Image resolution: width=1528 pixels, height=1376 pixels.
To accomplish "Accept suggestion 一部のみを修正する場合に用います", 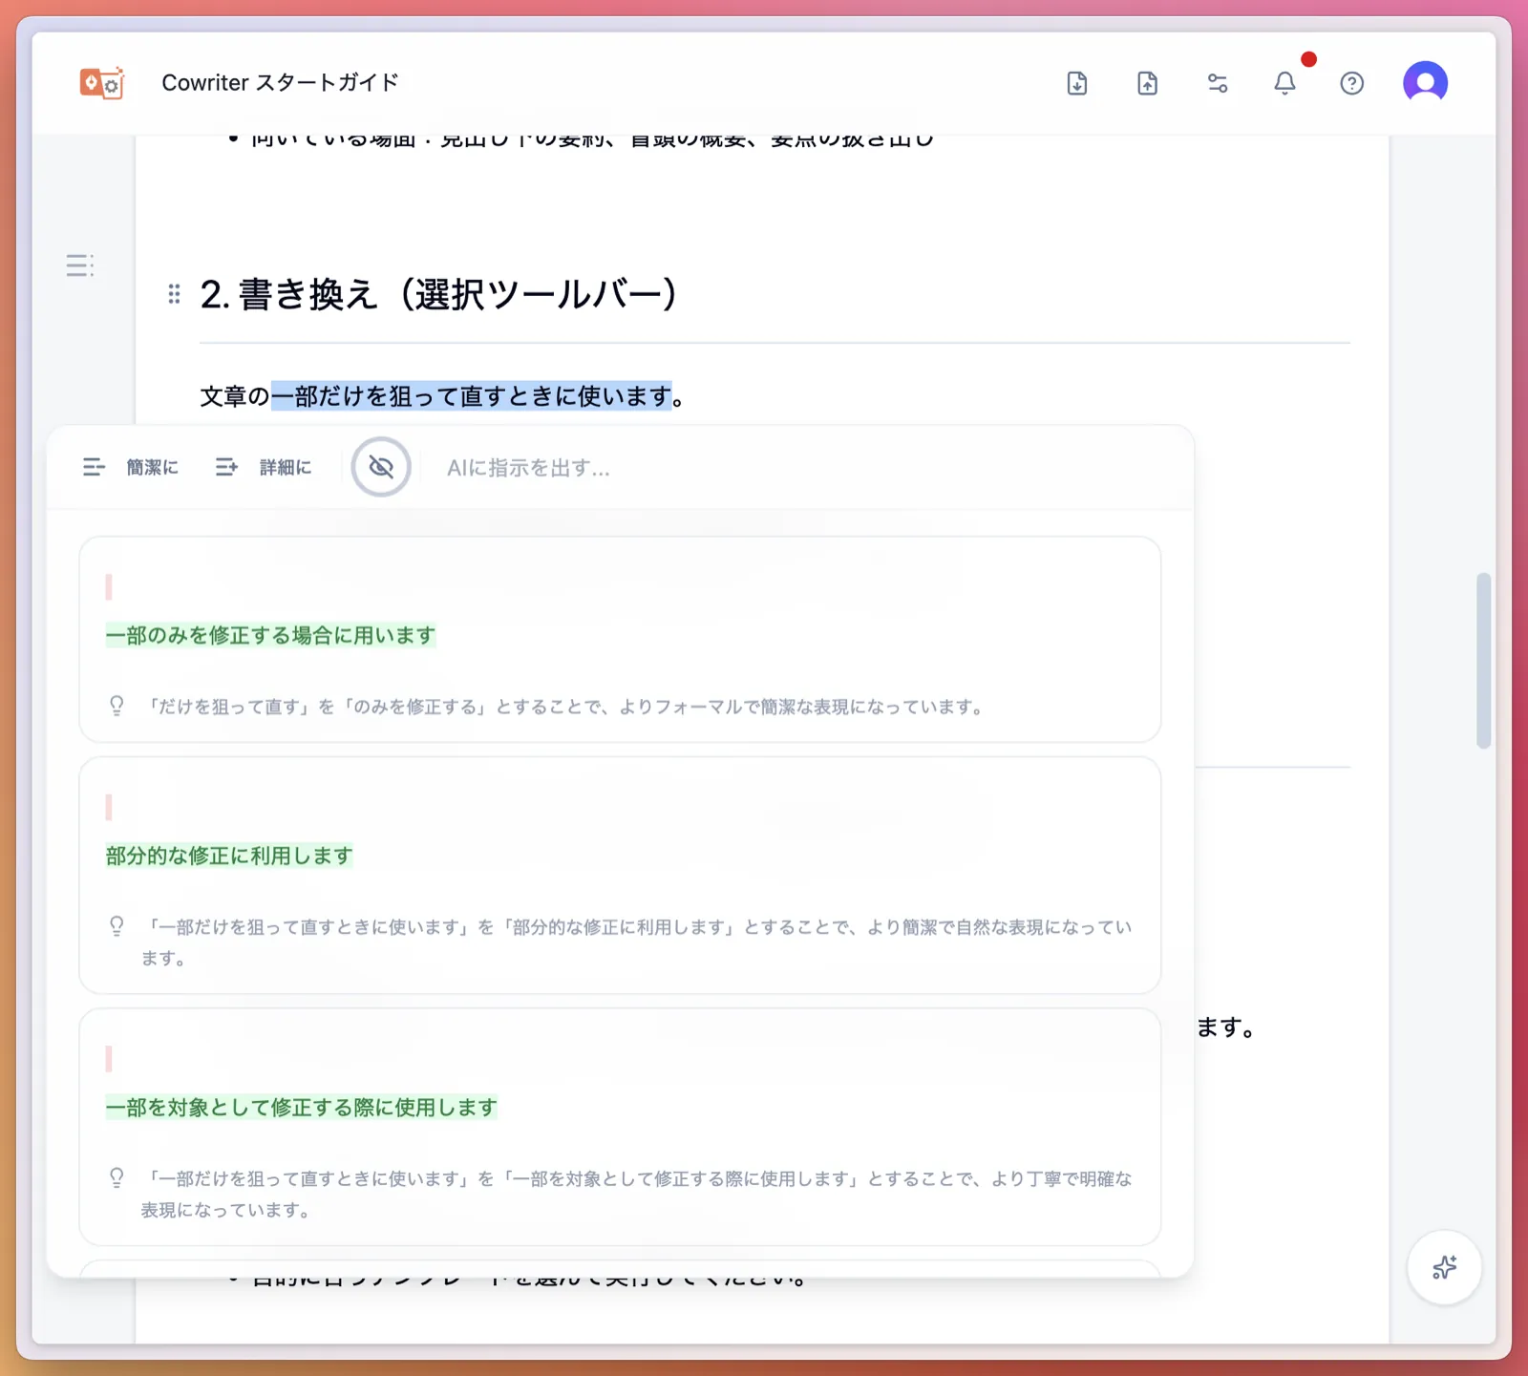I will [271, 634].
